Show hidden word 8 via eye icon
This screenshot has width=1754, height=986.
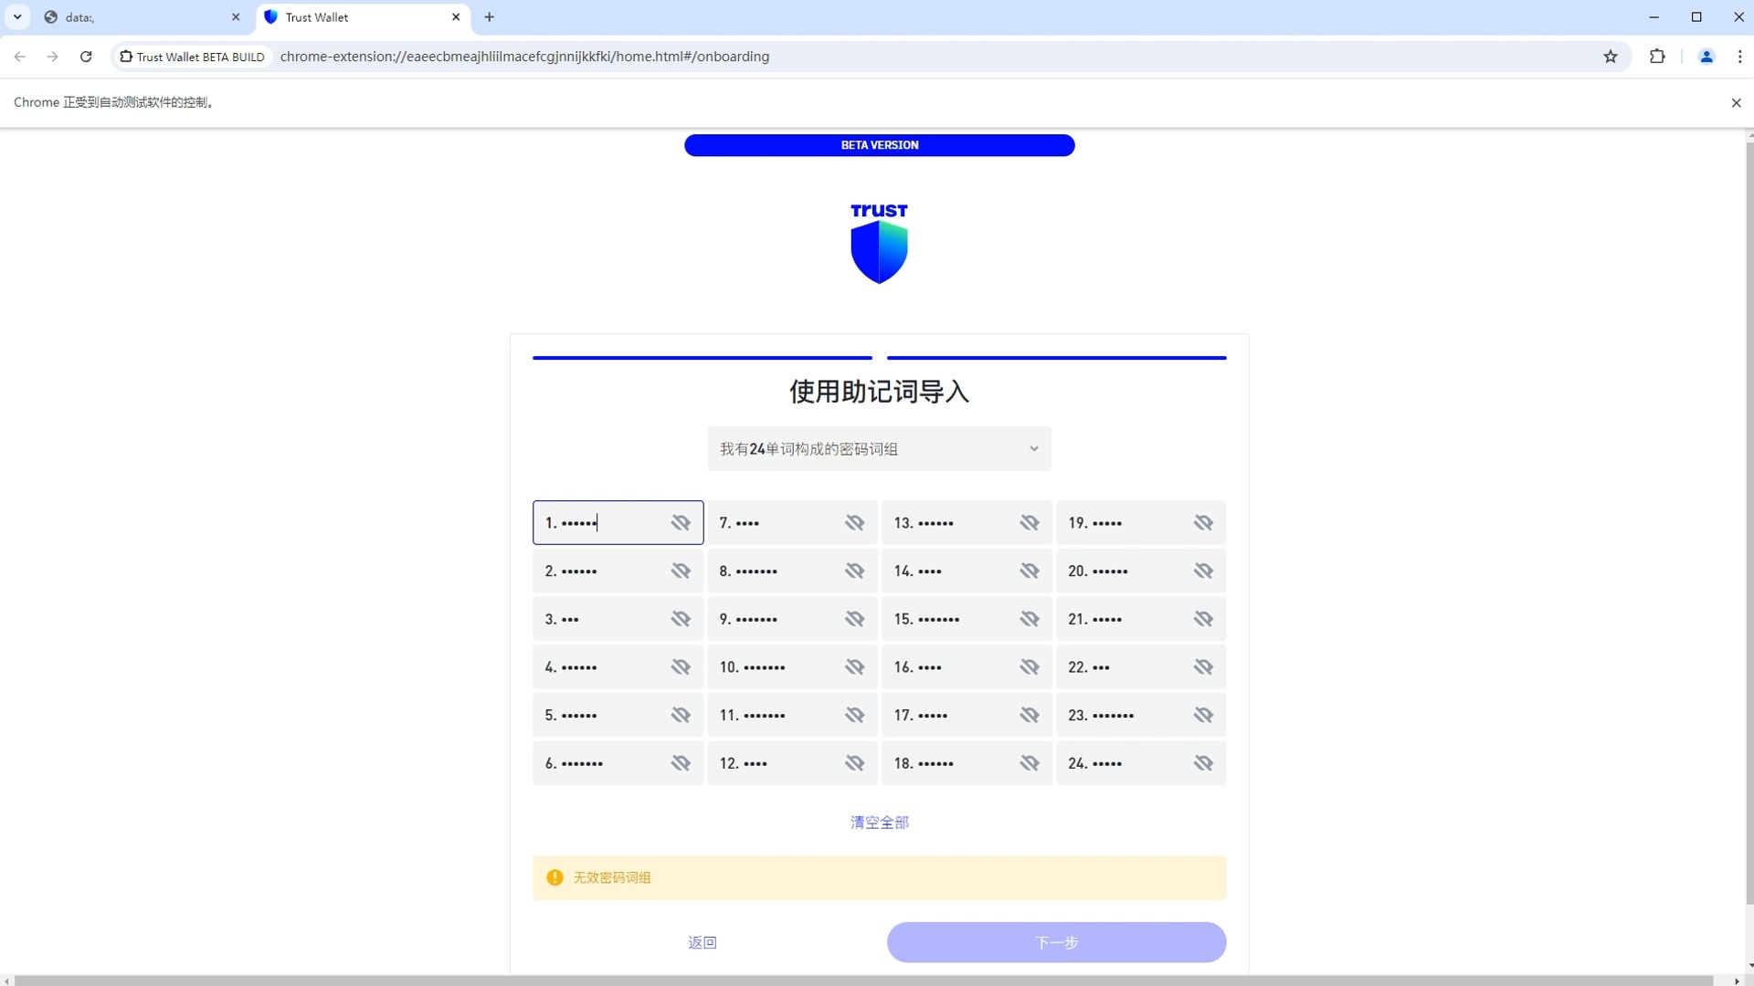pyautogui.click(x=854, y=572)
